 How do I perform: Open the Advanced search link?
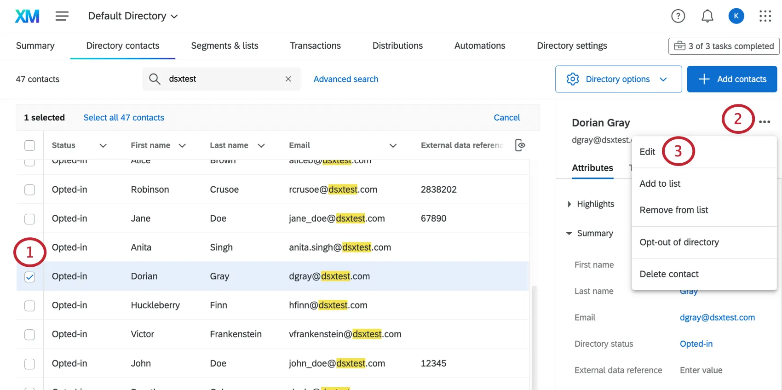(x=345, y=79)
